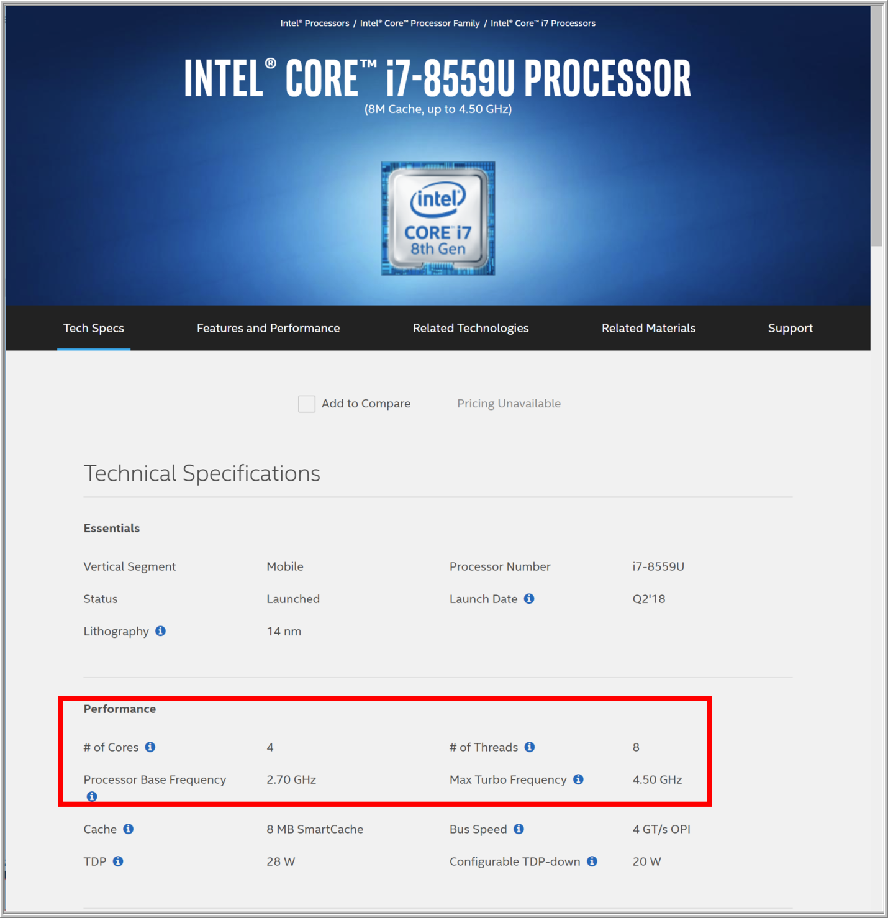888x918 pixels.
Task: Click the Intel Core i7 8th Gen badge
Action: [x=438, y=219]
